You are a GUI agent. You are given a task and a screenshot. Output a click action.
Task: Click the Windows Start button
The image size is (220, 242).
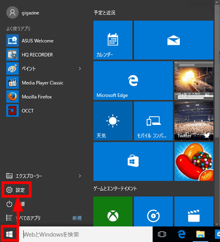[9, 234]
